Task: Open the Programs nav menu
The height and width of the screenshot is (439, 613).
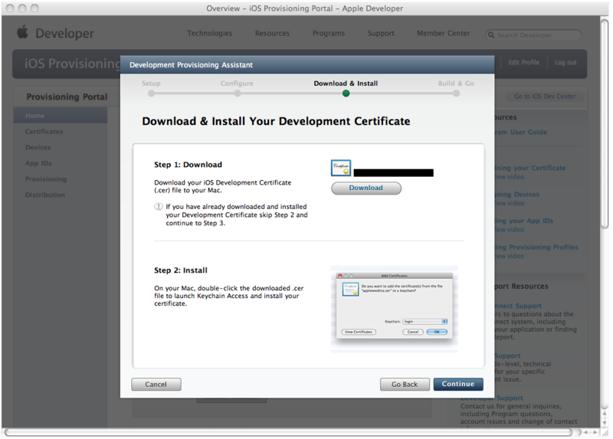Action: tap(329, 33)
